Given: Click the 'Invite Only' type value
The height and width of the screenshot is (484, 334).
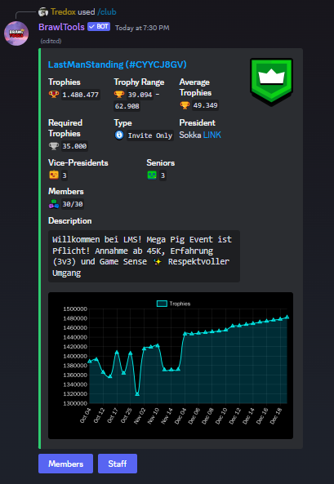Looking at the screenshot, I should point(150,135).
